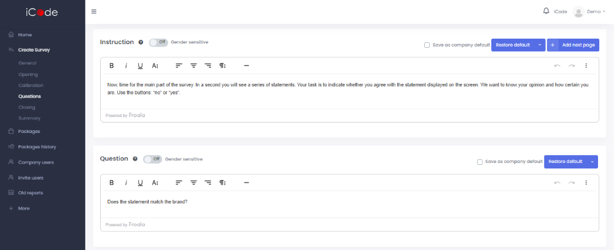Click align right icon in Question editor
This screenshot has height=250, width=614.
pos(208,183)
